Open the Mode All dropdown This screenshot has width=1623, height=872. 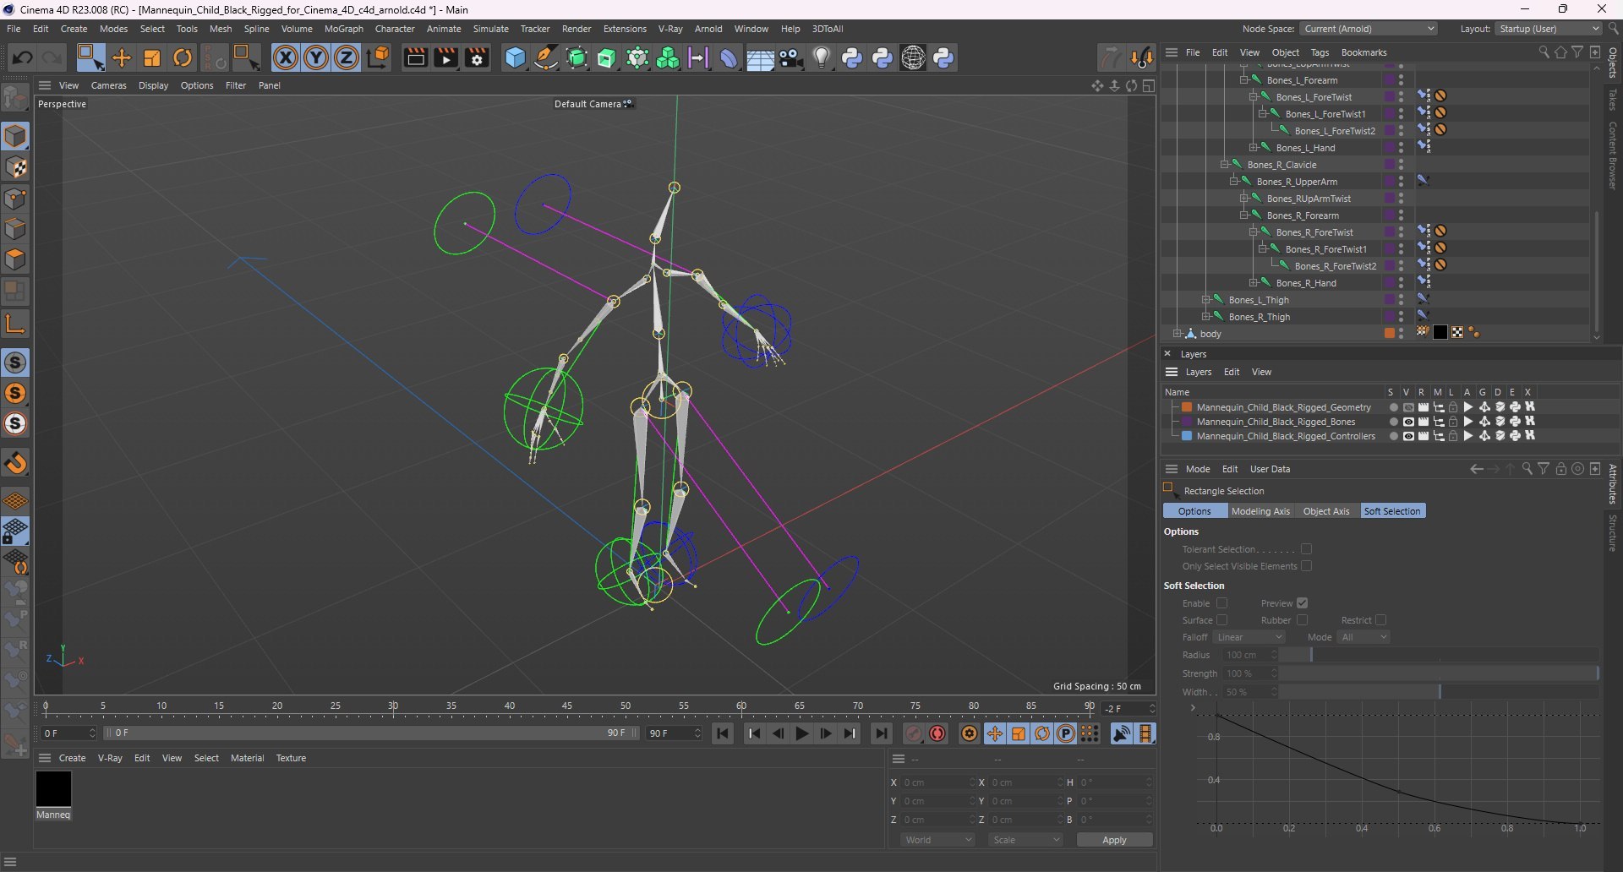click(1363, 637)
